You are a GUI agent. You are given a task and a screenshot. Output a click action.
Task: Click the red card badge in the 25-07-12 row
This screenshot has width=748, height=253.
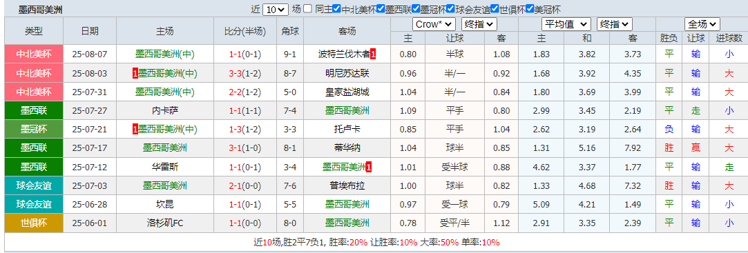pos(370,167)
